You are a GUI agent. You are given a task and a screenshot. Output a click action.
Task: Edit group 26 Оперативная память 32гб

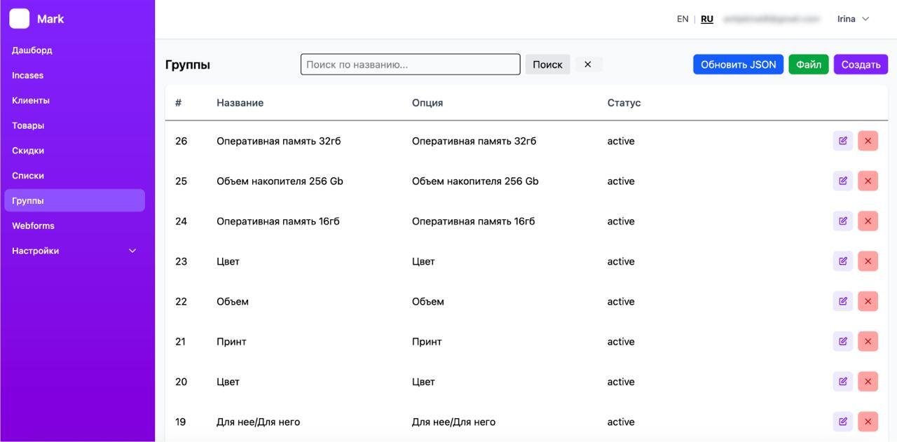coord(843,141)
